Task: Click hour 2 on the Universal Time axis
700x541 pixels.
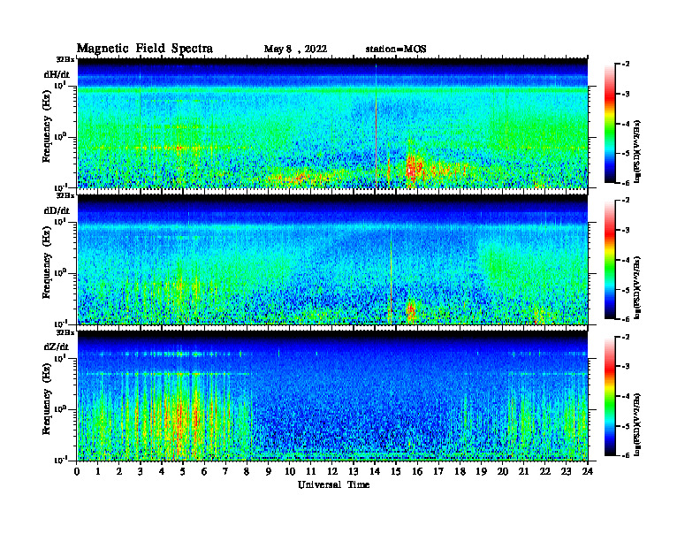Action: tap(119, 472)
